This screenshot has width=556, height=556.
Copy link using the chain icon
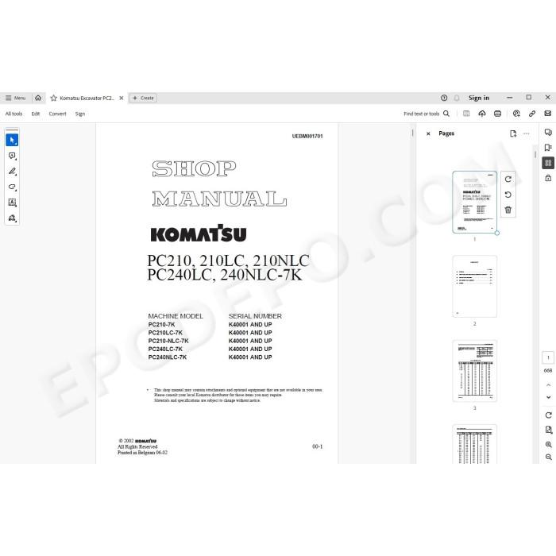(x=532, y=114)
